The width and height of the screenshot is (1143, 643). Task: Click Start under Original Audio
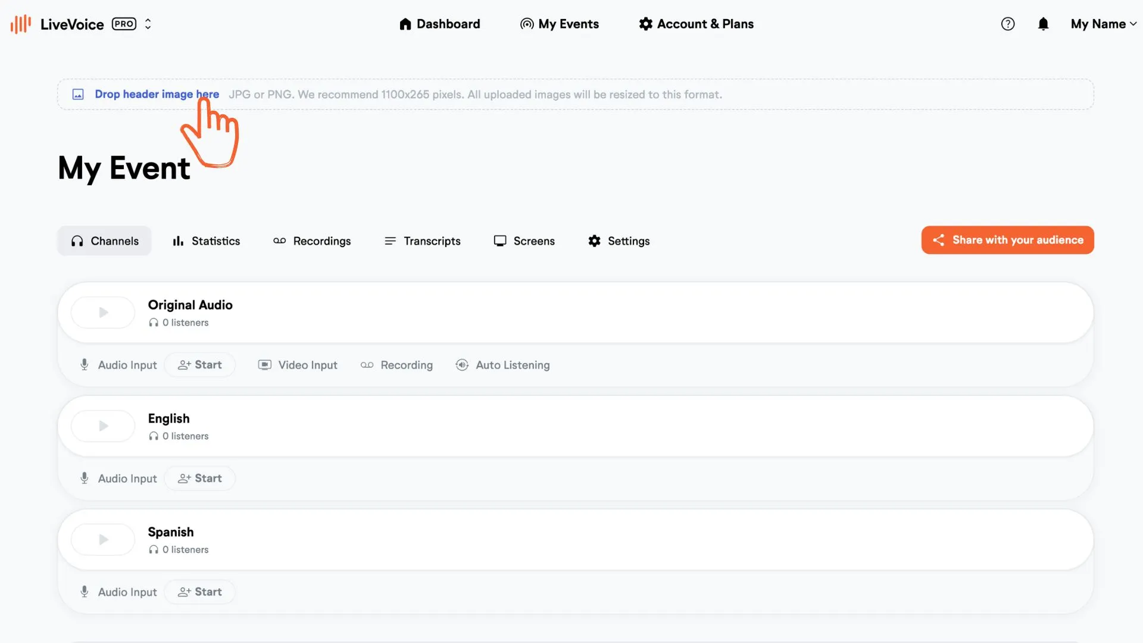point(200,364)
